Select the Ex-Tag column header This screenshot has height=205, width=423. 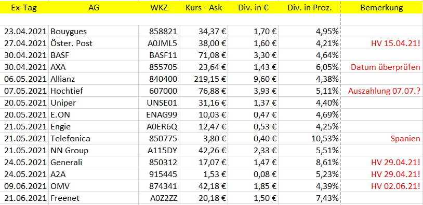click(24, 7)
